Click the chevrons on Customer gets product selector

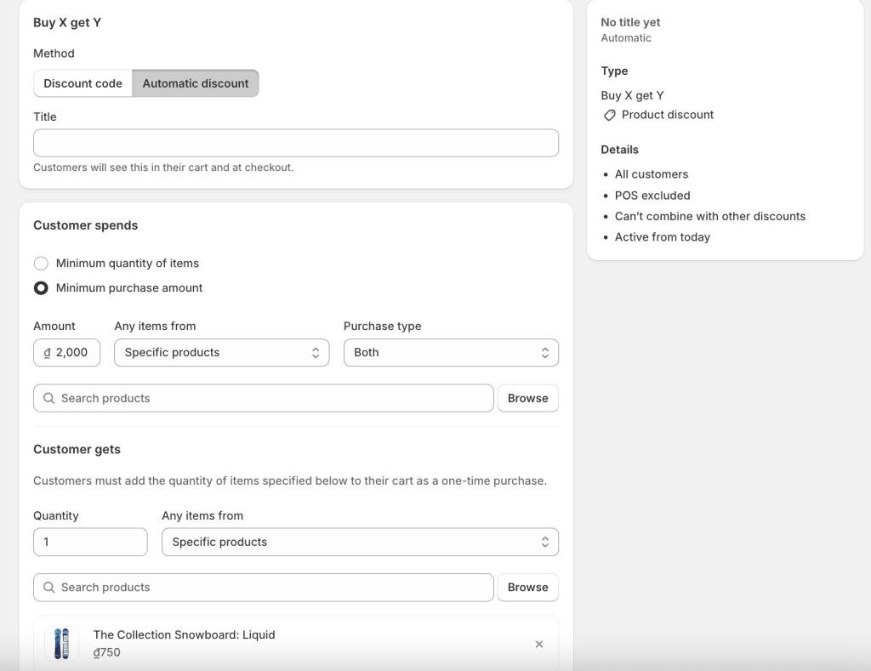tap(547, 542)
